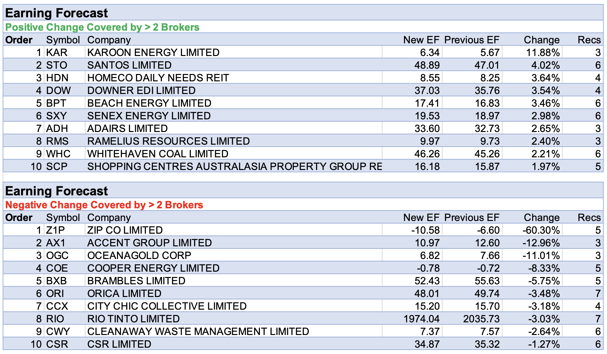Select the STO symbol cell

57,65
